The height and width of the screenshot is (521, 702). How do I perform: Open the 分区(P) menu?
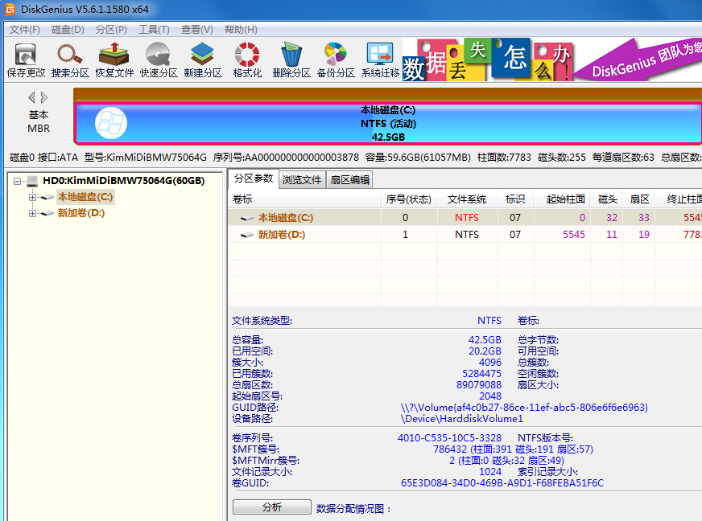[111, 30]
